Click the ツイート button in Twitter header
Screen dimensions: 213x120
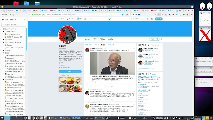click(159, 19)
